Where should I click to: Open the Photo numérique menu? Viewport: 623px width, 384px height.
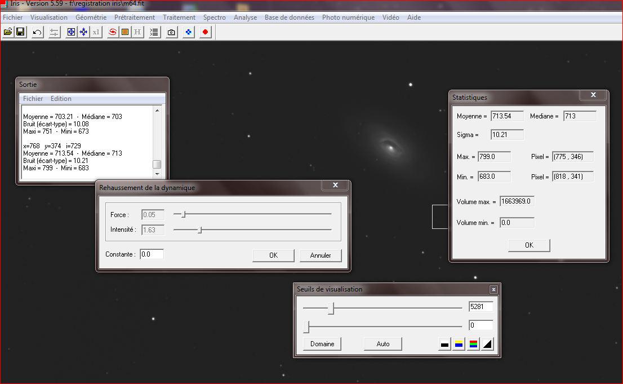(349, 17)
